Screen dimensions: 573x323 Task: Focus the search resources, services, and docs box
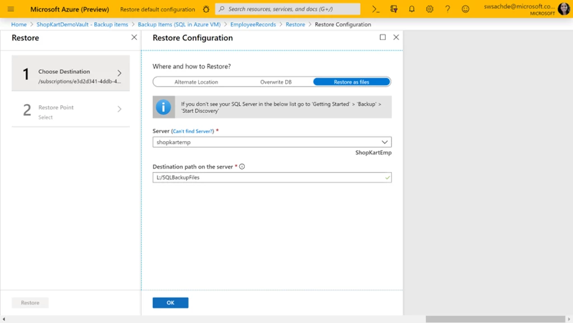(288, 9)
